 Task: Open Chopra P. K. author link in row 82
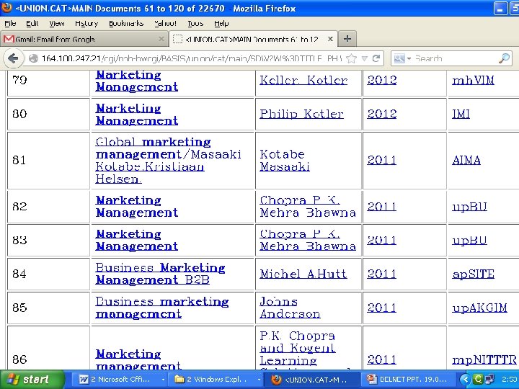[308, 207]
